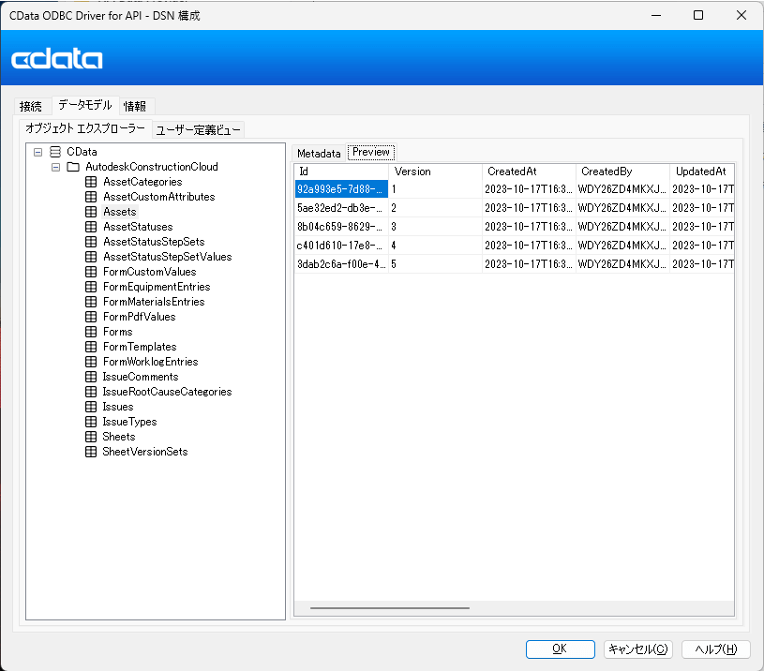764x671 pixels.
Task: Open the Metadata tab
Action: (x=319, y=154)
